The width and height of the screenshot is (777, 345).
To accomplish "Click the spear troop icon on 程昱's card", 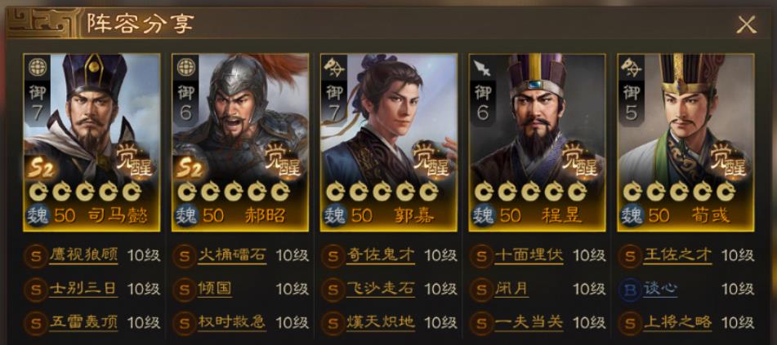I will [482, 68].
